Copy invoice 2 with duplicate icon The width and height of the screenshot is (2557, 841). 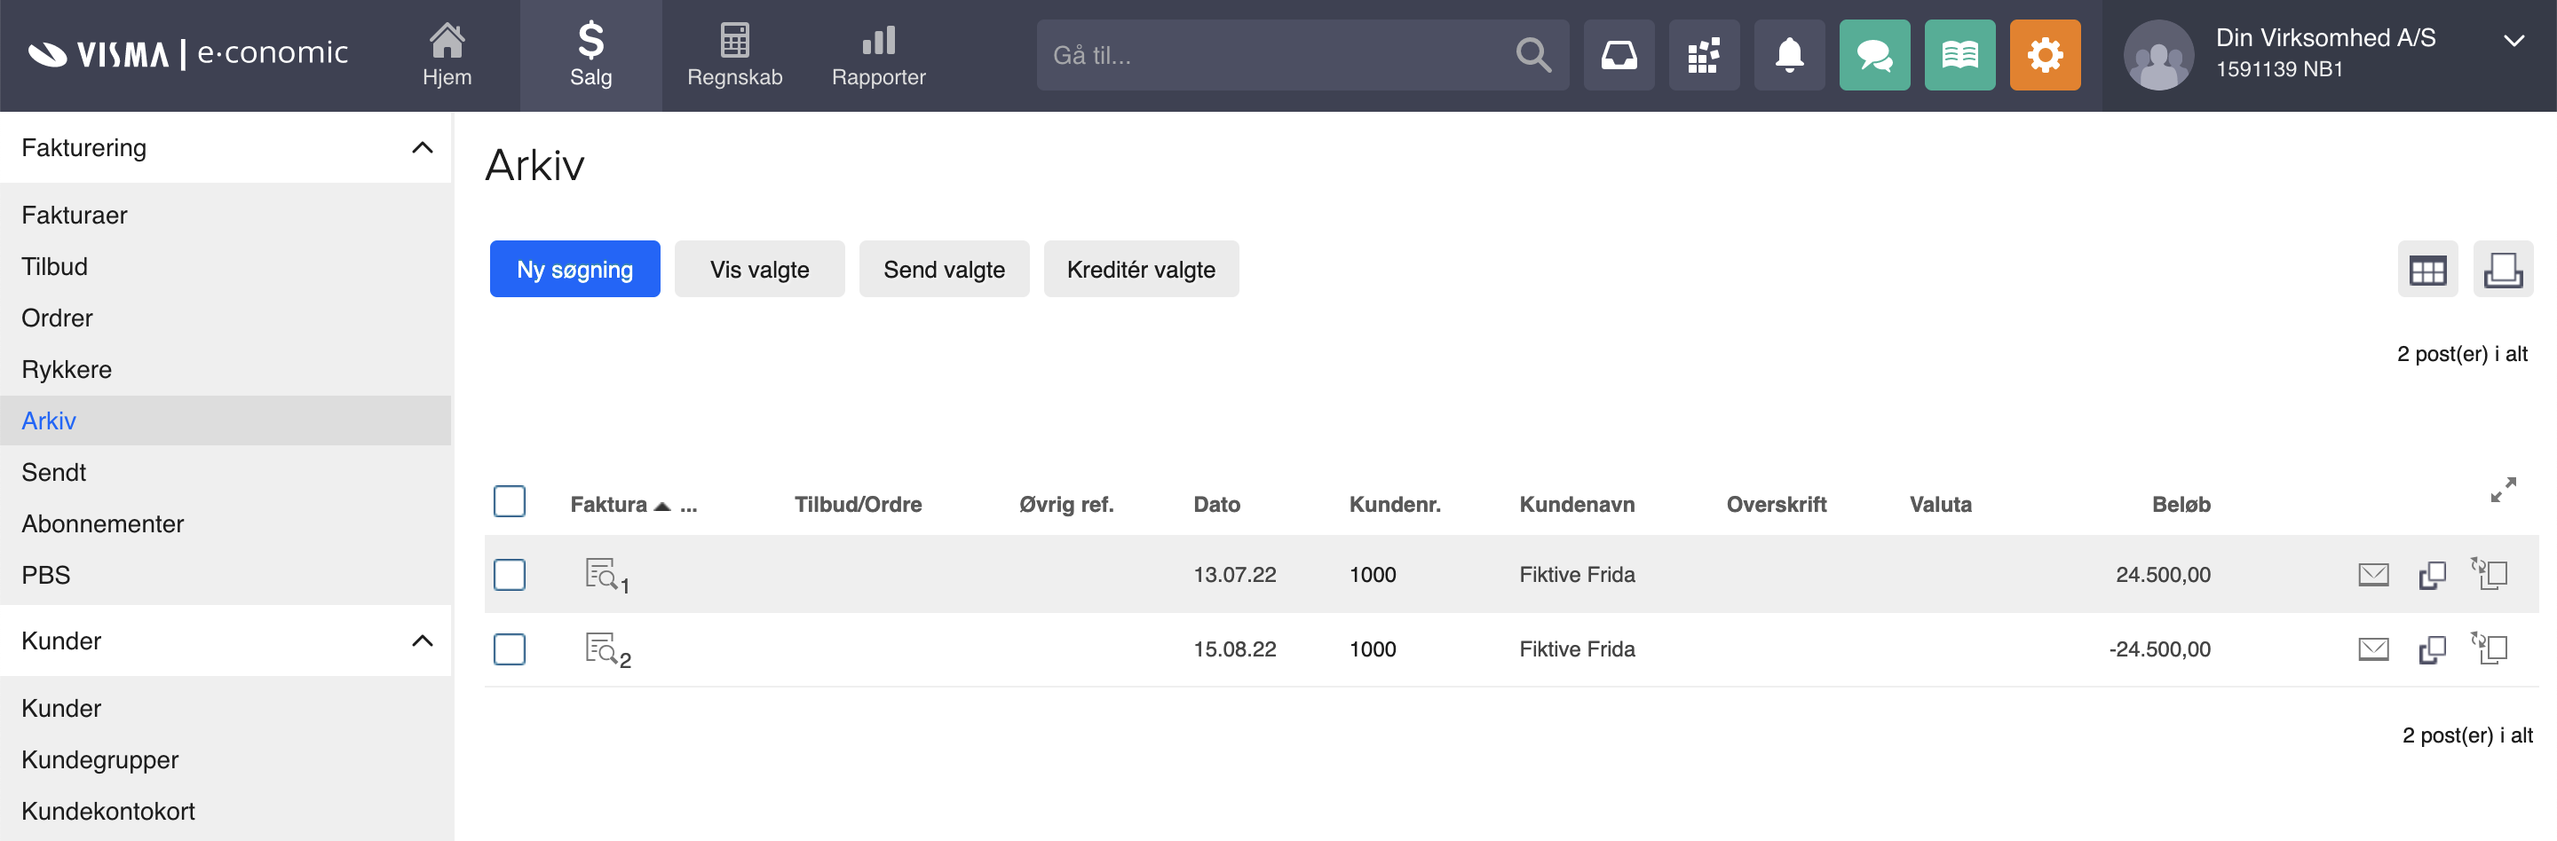[x=2431, y=649]
